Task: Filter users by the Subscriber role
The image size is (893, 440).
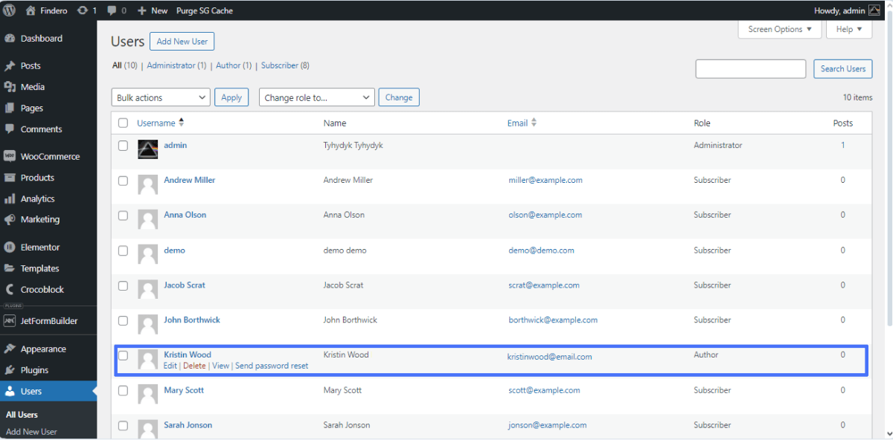Action: (279, 65)
